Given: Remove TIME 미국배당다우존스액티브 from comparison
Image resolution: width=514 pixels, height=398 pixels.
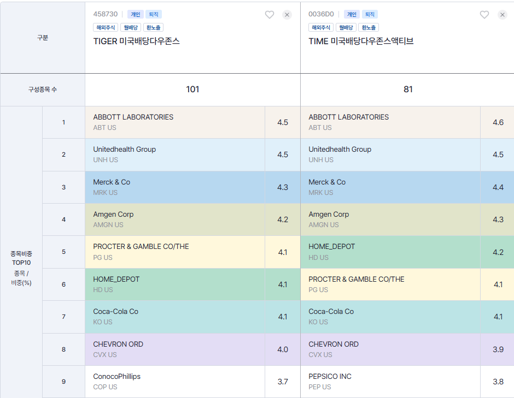Looking at the screenshot, I should pos(502,15).
